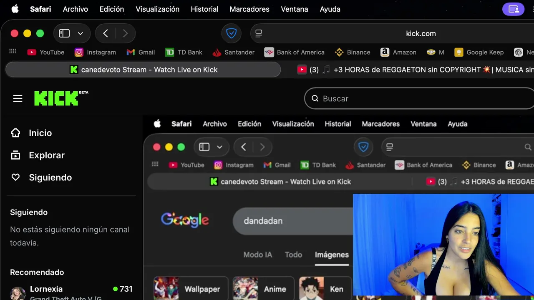The height and width of the screenshot is (300, 534).
Task: Select the Modo IA tab in Google
Action: tap(257, 255)
